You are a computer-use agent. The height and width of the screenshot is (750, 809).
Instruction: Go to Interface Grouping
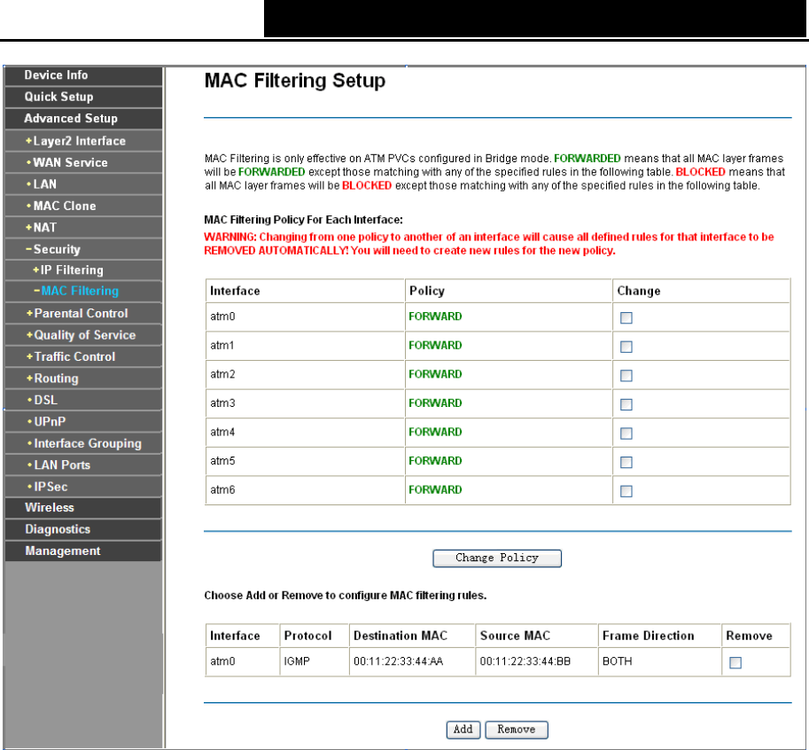pyautogui.click(x=88, y=443)
